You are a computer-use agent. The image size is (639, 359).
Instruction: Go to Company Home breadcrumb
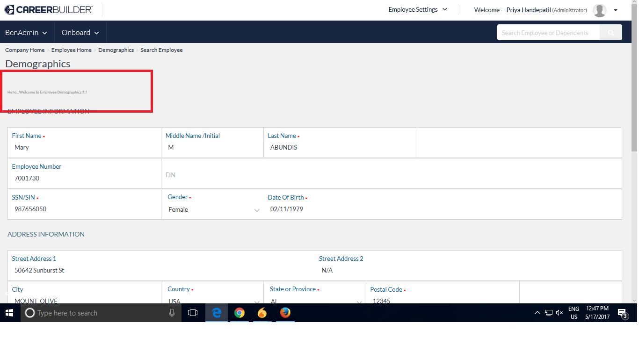(25, 50)
